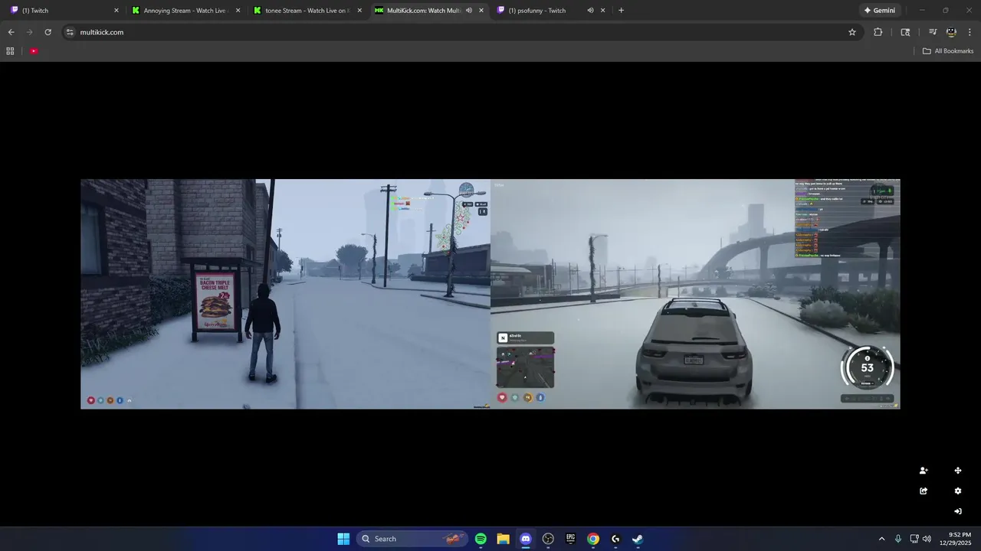
Task: Open the network icon in the system tray
Action: (914, 539)
